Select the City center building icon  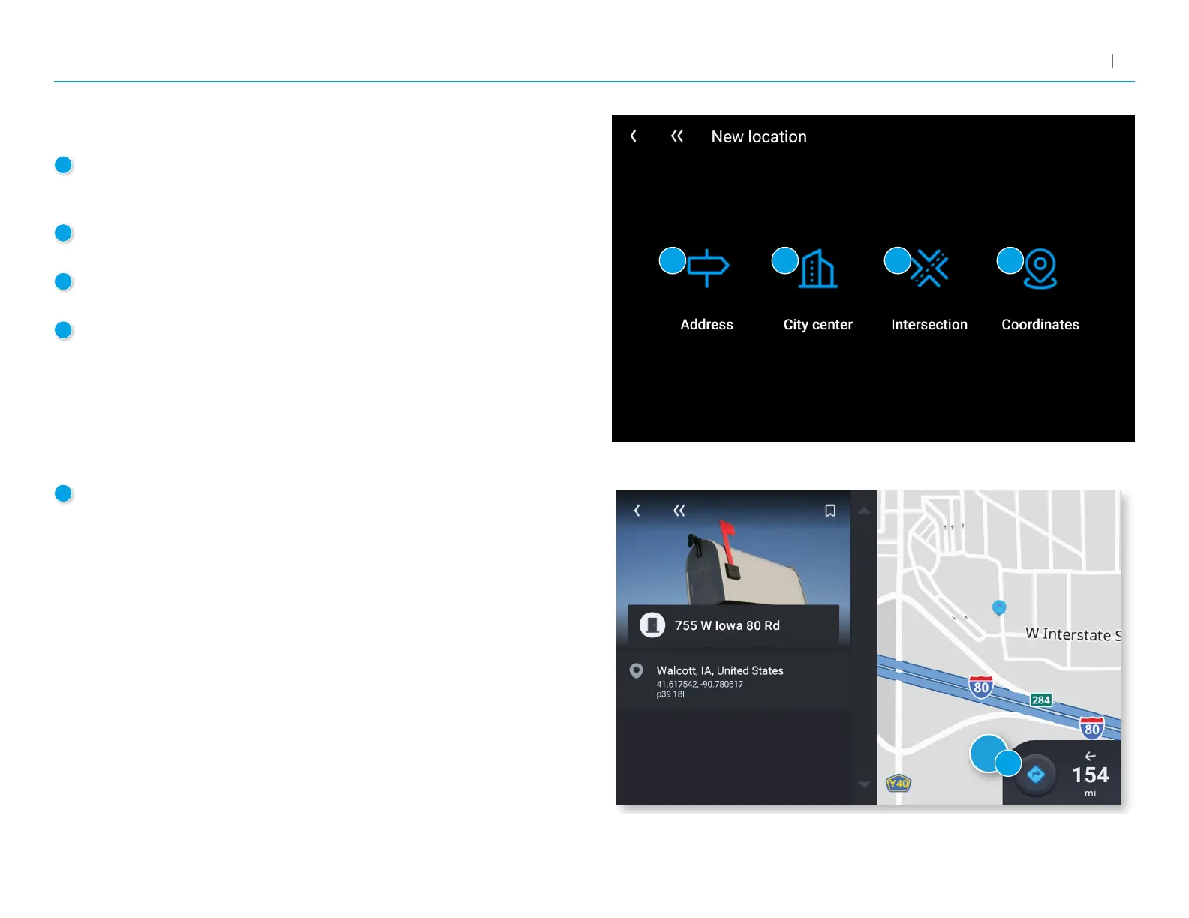point(818,268)
